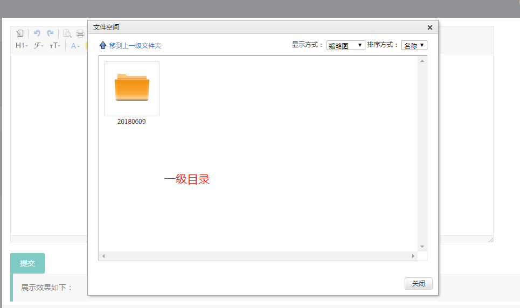The width and height of the screenshot is (520, 308).
Task: Click 移到上一级文件夹 link
Action: point(135,46)
